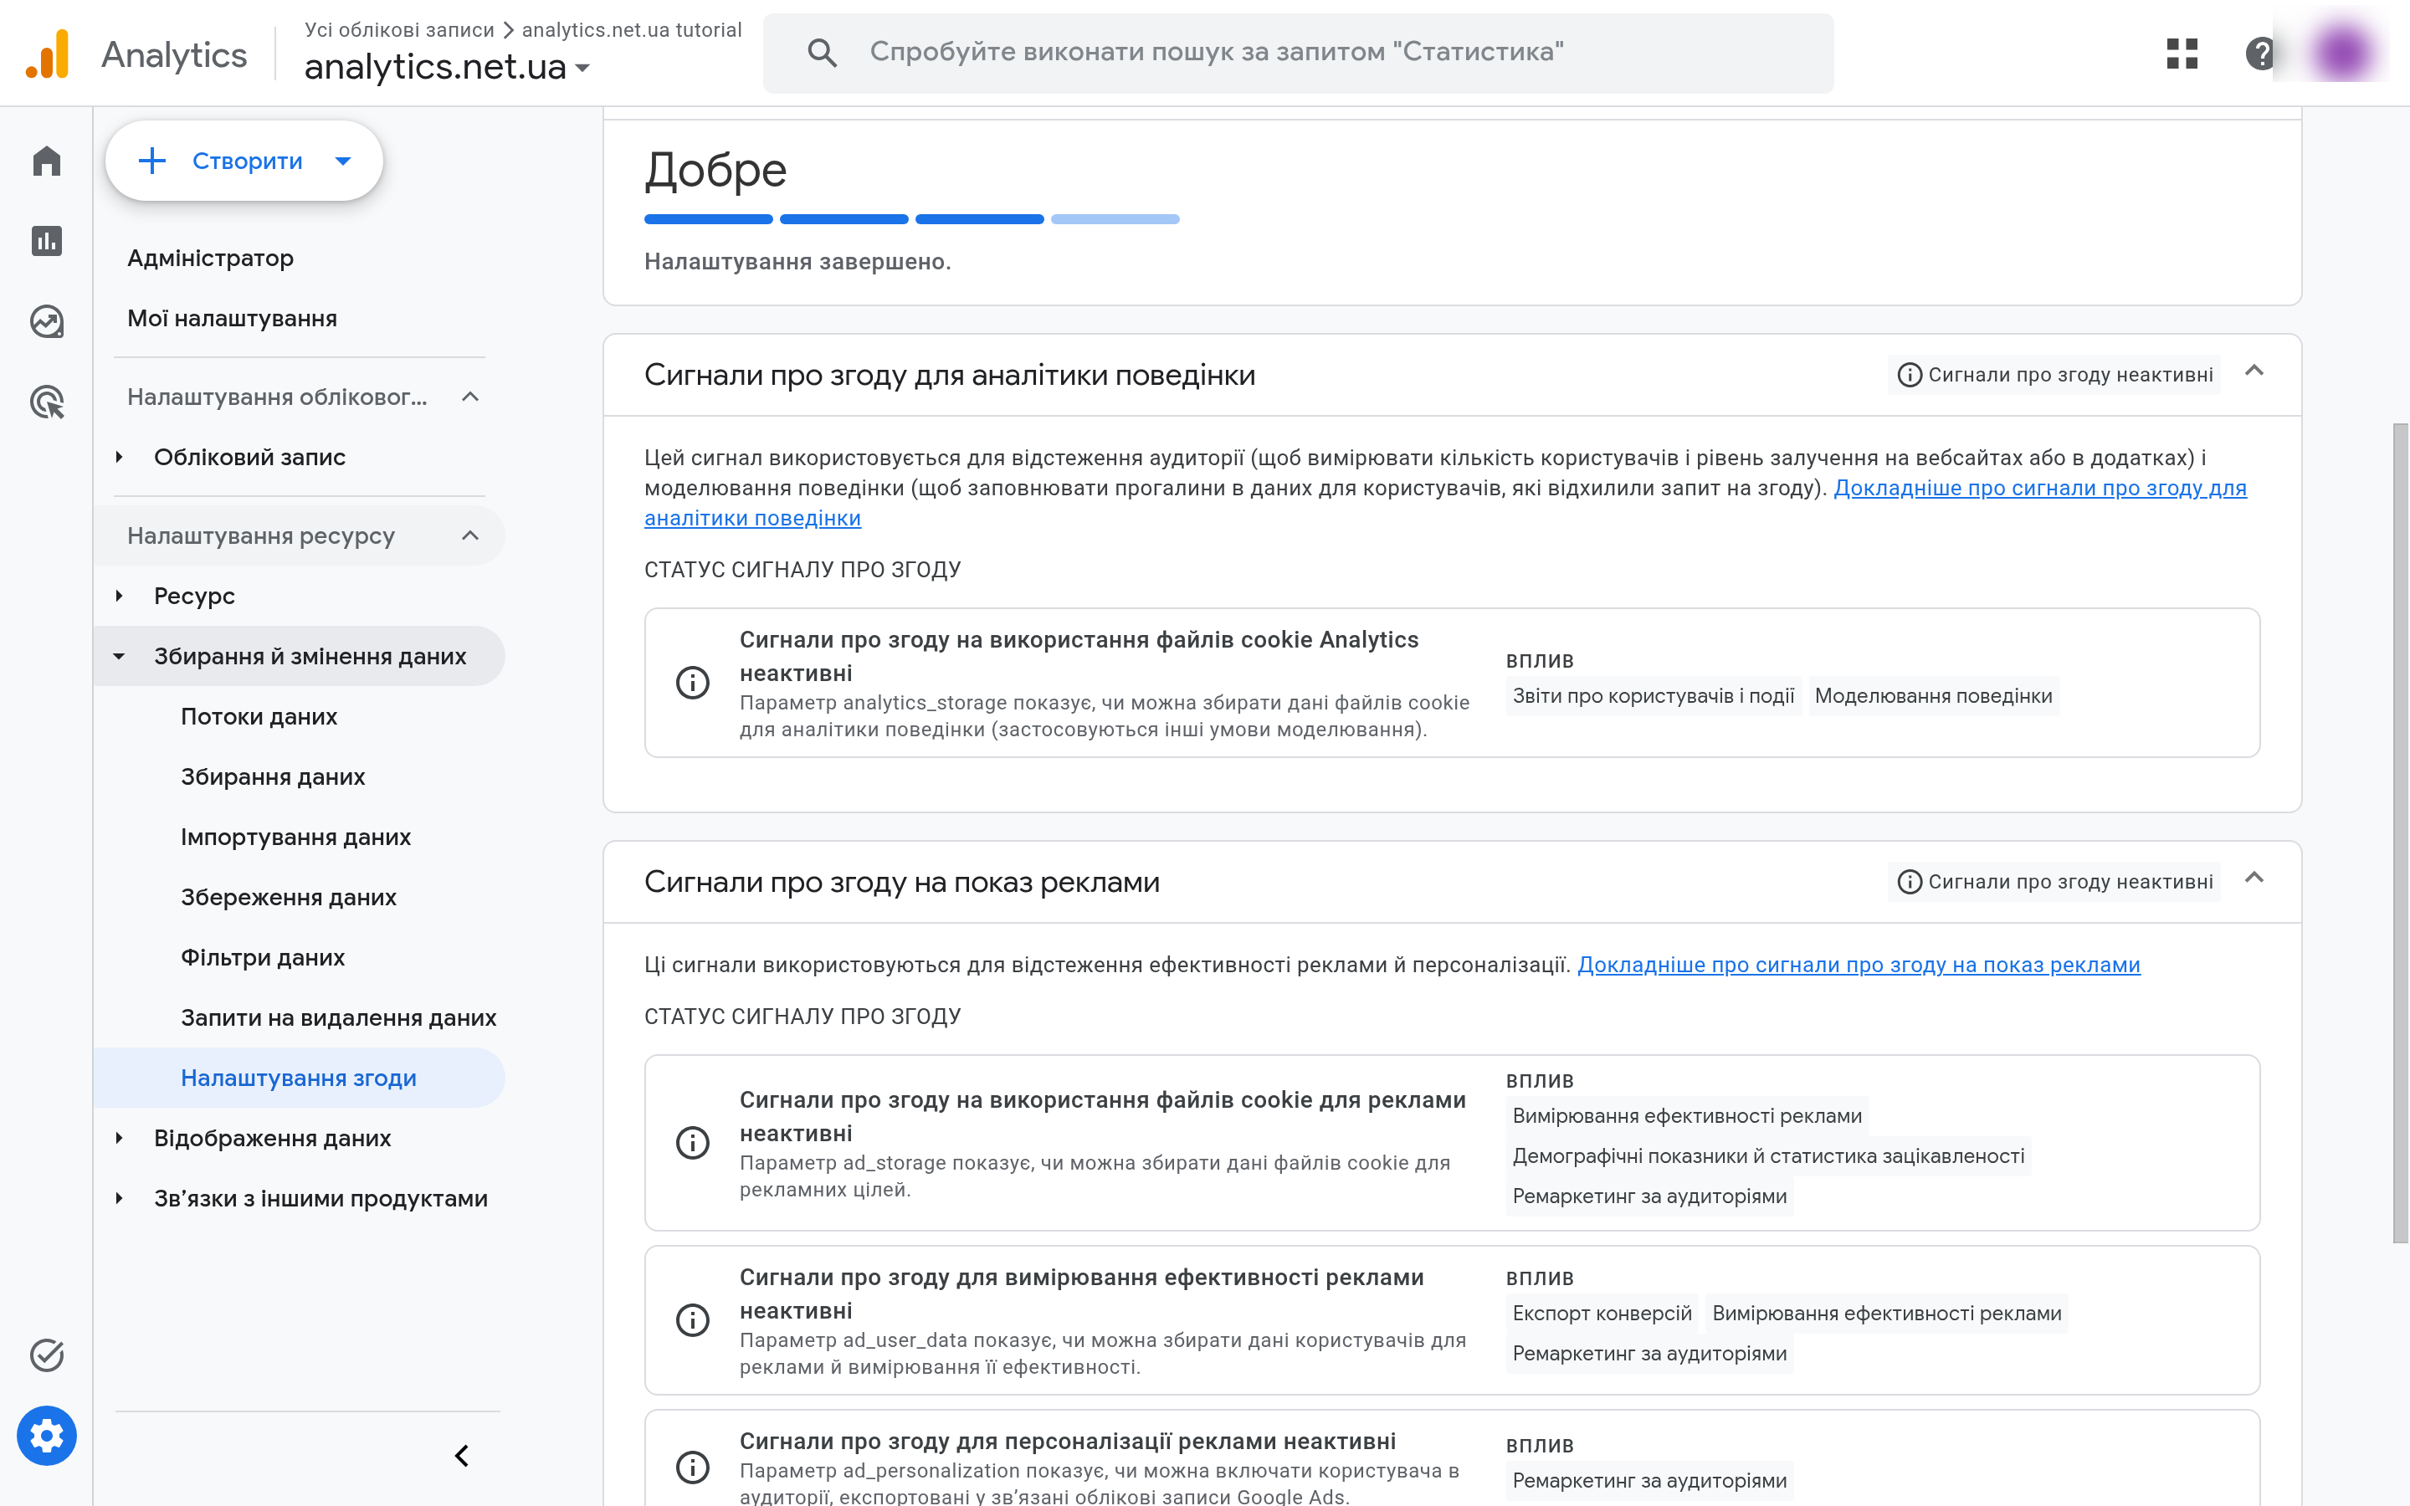Expand the Обліковий запис tree item
Image resolution: width=2410 pixels, height=1506 pixels.
120,457
